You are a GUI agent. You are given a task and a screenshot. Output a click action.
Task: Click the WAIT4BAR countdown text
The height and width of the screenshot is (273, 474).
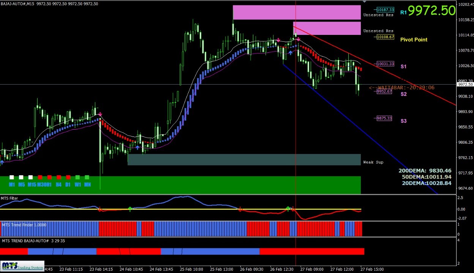tap(401, 88)
